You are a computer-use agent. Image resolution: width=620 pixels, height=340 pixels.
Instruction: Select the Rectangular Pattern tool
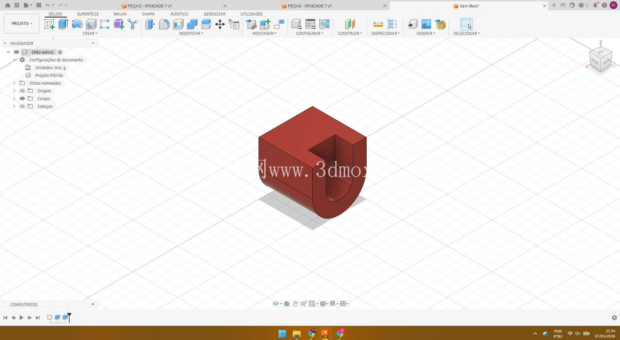(105, 24)
